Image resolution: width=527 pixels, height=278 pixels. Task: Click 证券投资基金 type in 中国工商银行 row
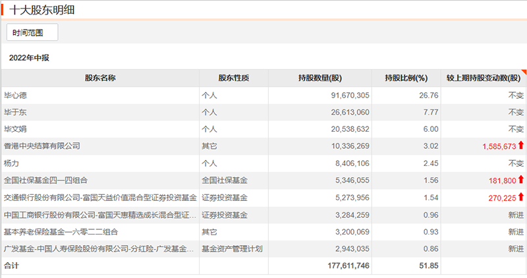click(x=225, y=215)
